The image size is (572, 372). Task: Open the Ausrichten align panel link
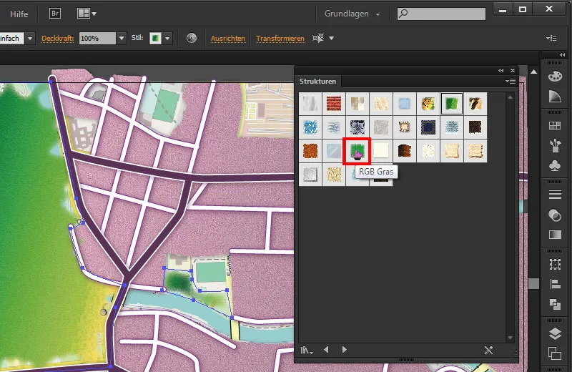pyautogui.click(x=228, y=39)
